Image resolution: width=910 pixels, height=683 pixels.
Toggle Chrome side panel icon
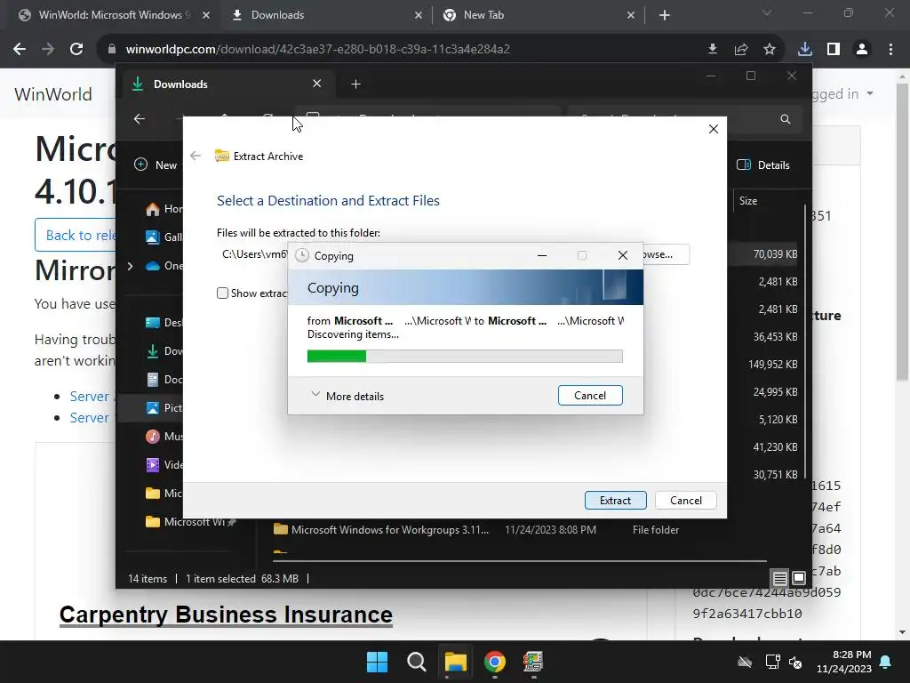834,50
